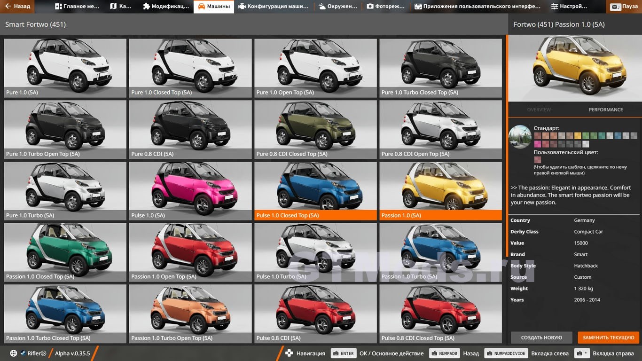
Task: Click the Value figure 15000
Action: pyautogui.click(x=581, y=243)
